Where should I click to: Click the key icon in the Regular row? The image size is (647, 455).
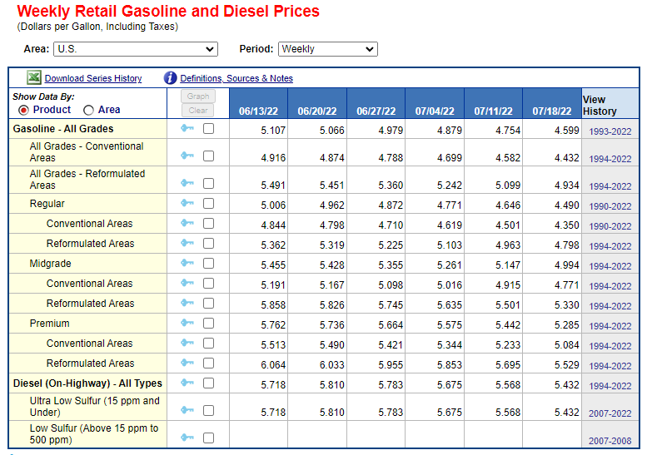pos(187,204)
